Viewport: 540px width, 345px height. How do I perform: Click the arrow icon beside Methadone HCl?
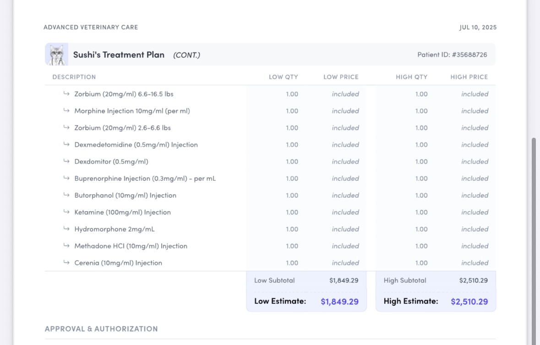[66, 245]
